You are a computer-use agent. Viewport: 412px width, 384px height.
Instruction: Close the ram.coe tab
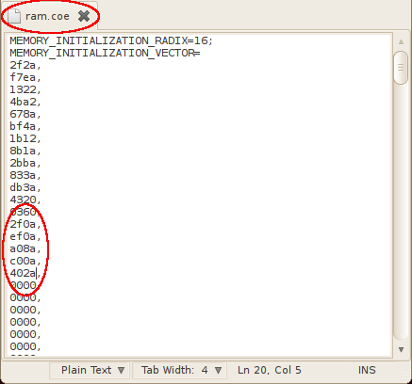84,16
